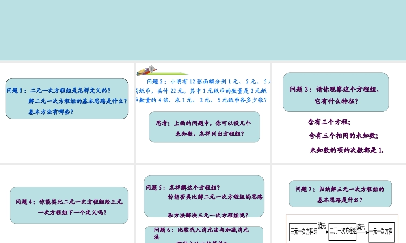Viewport: 406px width, 243px height.
Task: Click the line 它有什么特征?
Action: [336, 101]
